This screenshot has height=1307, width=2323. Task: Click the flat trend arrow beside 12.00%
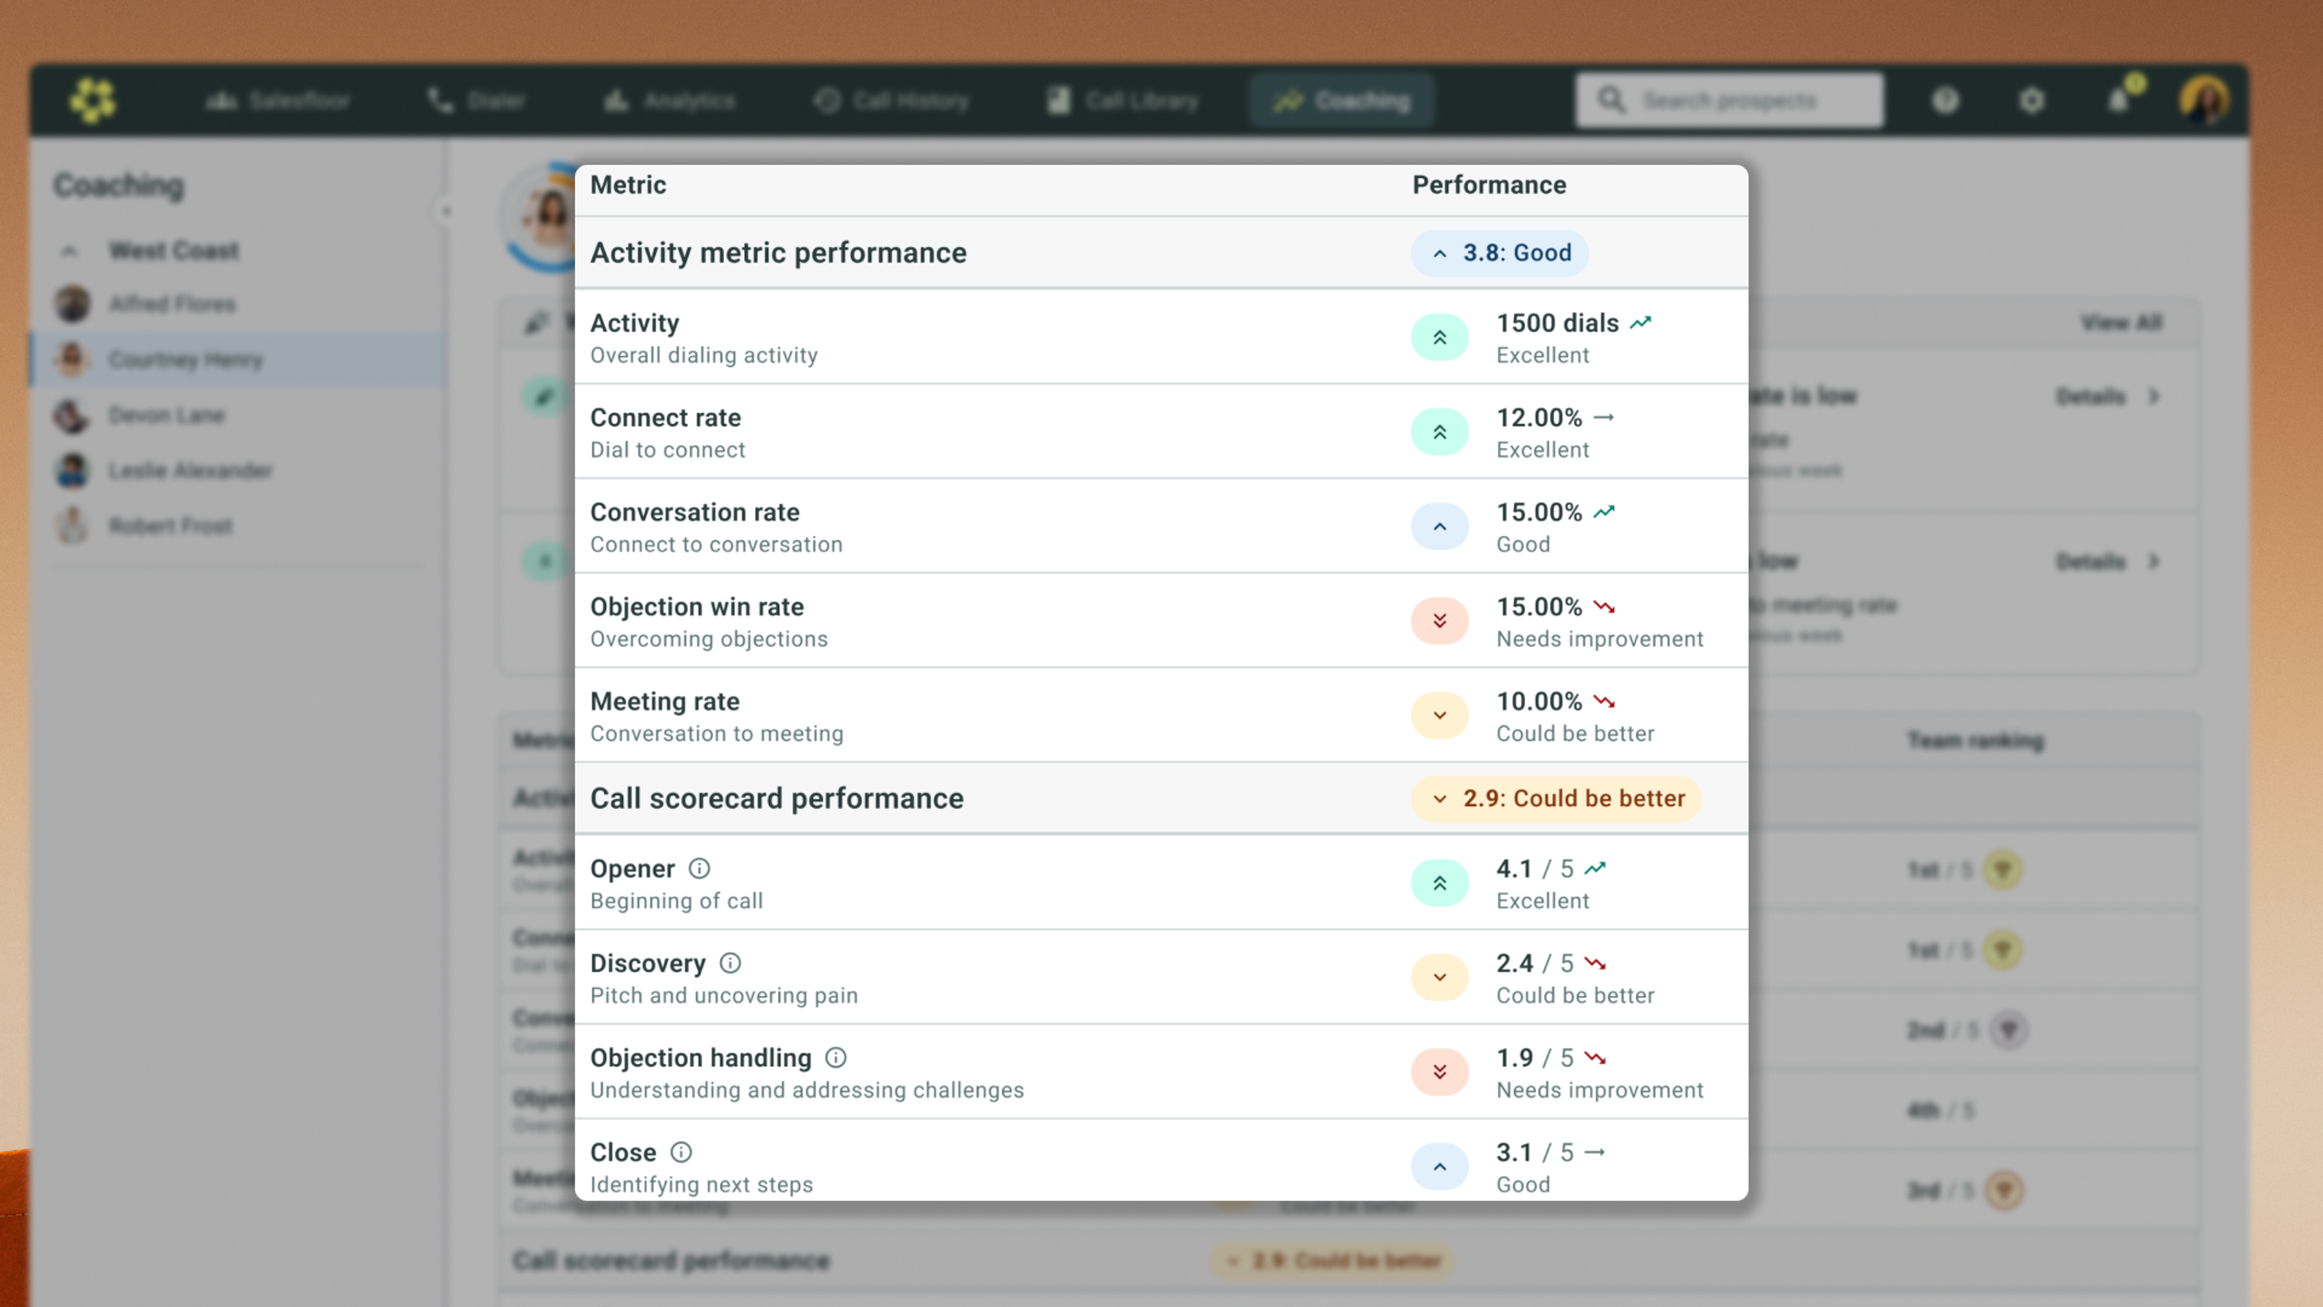point(1603,417)
